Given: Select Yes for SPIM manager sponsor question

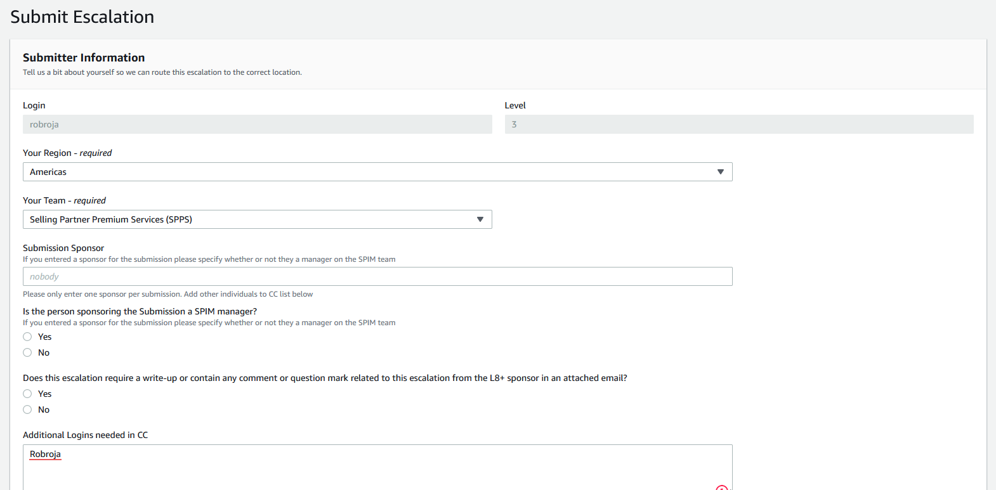Looking at the screenshot, I should coord(27,337).
